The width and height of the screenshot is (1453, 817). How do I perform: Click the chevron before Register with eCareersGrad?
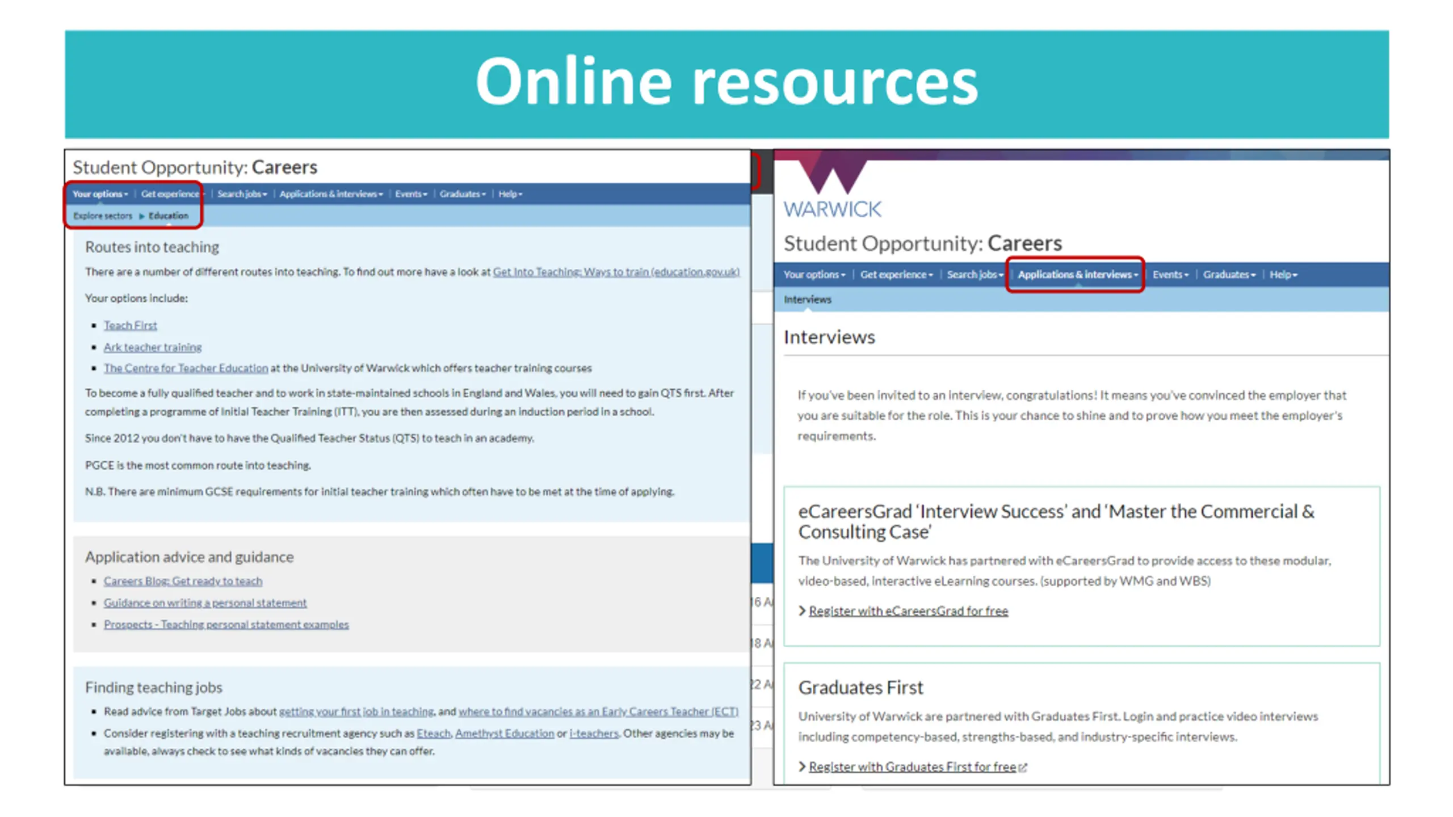click(x=802, y=611)
